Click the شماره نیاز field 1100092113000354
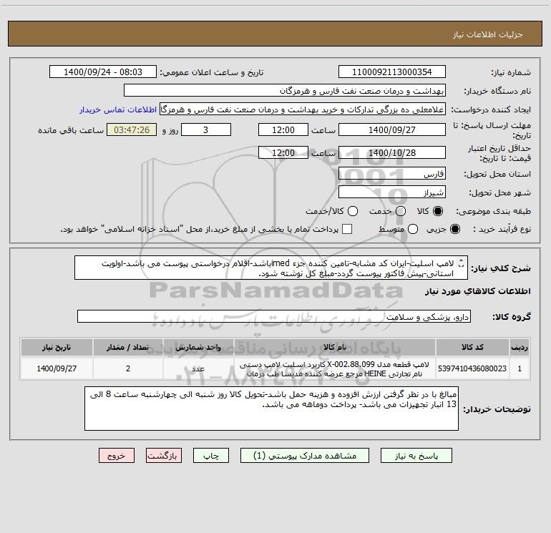The height and width of the screenshot is (533, 551). pyautogui.click(x=392, y=72)
